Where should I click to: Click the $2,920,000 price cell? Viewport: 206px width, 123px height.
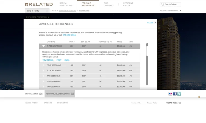pyautogui.click(x=121, y=81)
